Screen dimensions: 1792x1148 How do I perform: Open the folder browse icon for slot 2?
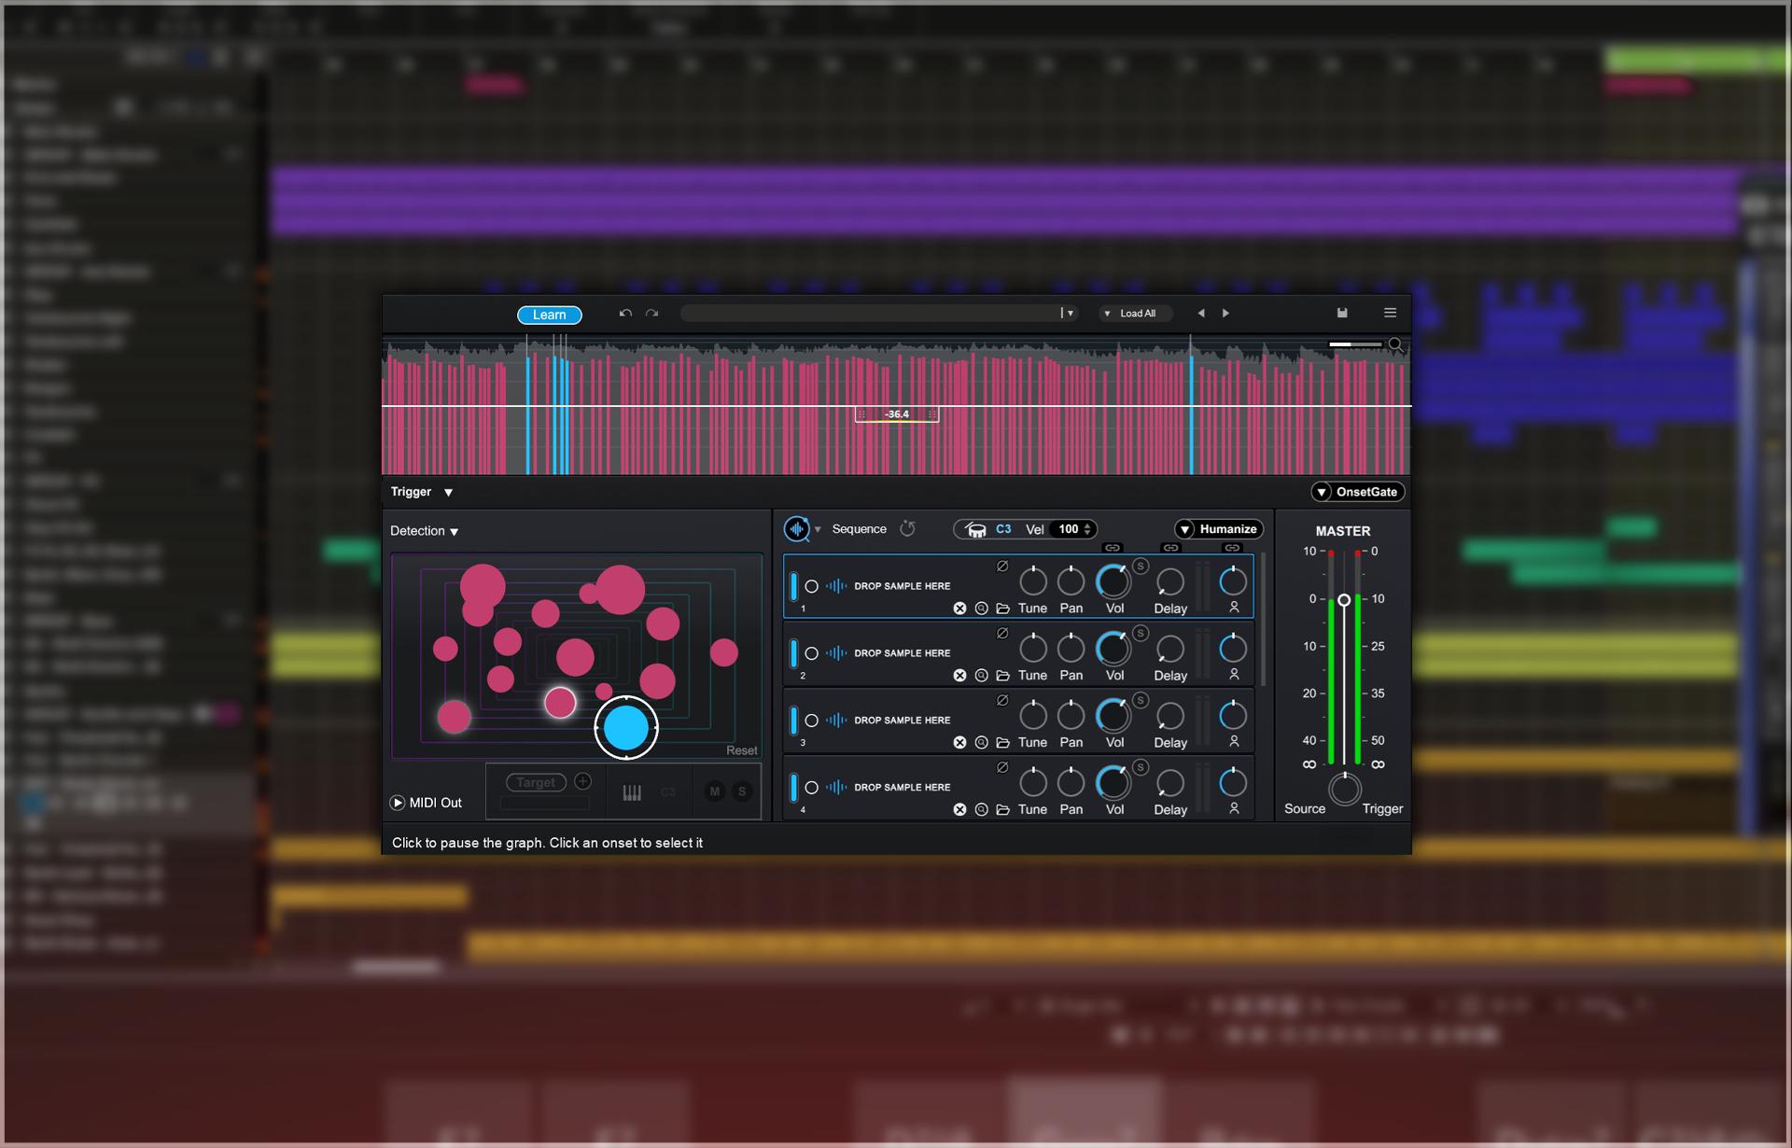[x=1002, y=676]
